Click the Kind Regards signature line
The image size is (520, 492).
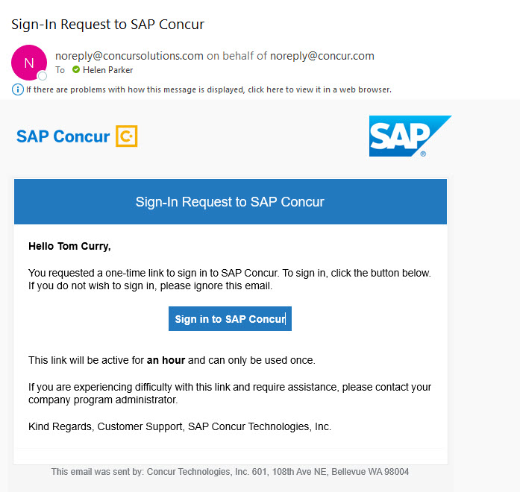pos(180,426)
